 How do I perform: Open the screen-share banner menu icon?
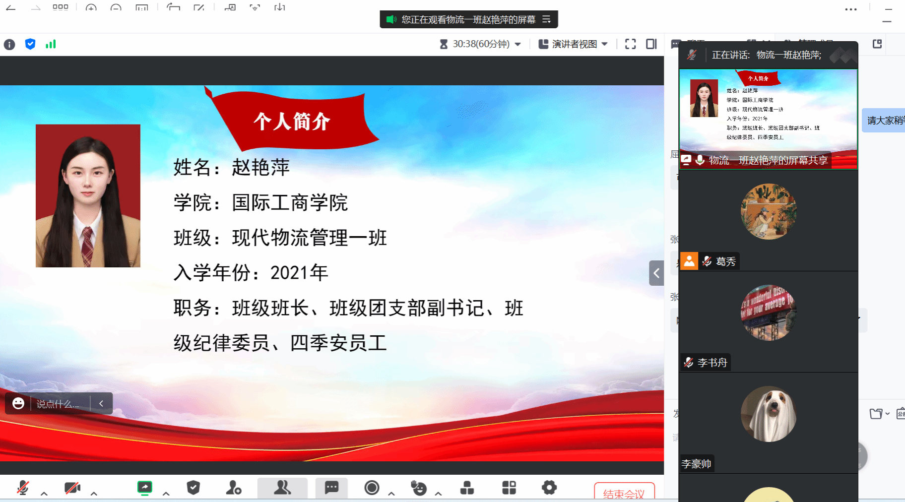[546, 19]
